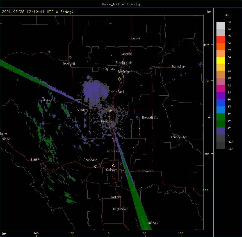Click the yellow diamond marker above Calgary

(x=114, y=166)
